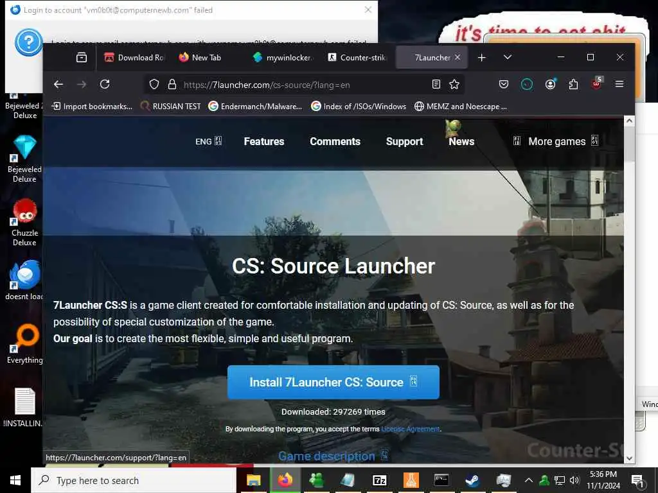Switch to the Download Ro tab
This screenshot has height=493, width=658.
pyautogui.click(x=135, y=57)
